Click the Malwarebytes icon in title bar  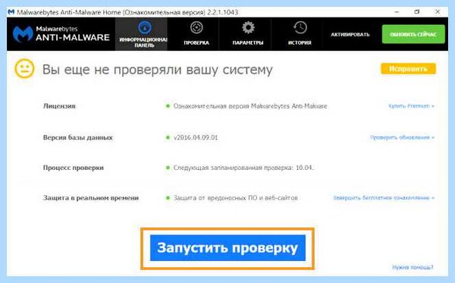(x=11, y=12)
